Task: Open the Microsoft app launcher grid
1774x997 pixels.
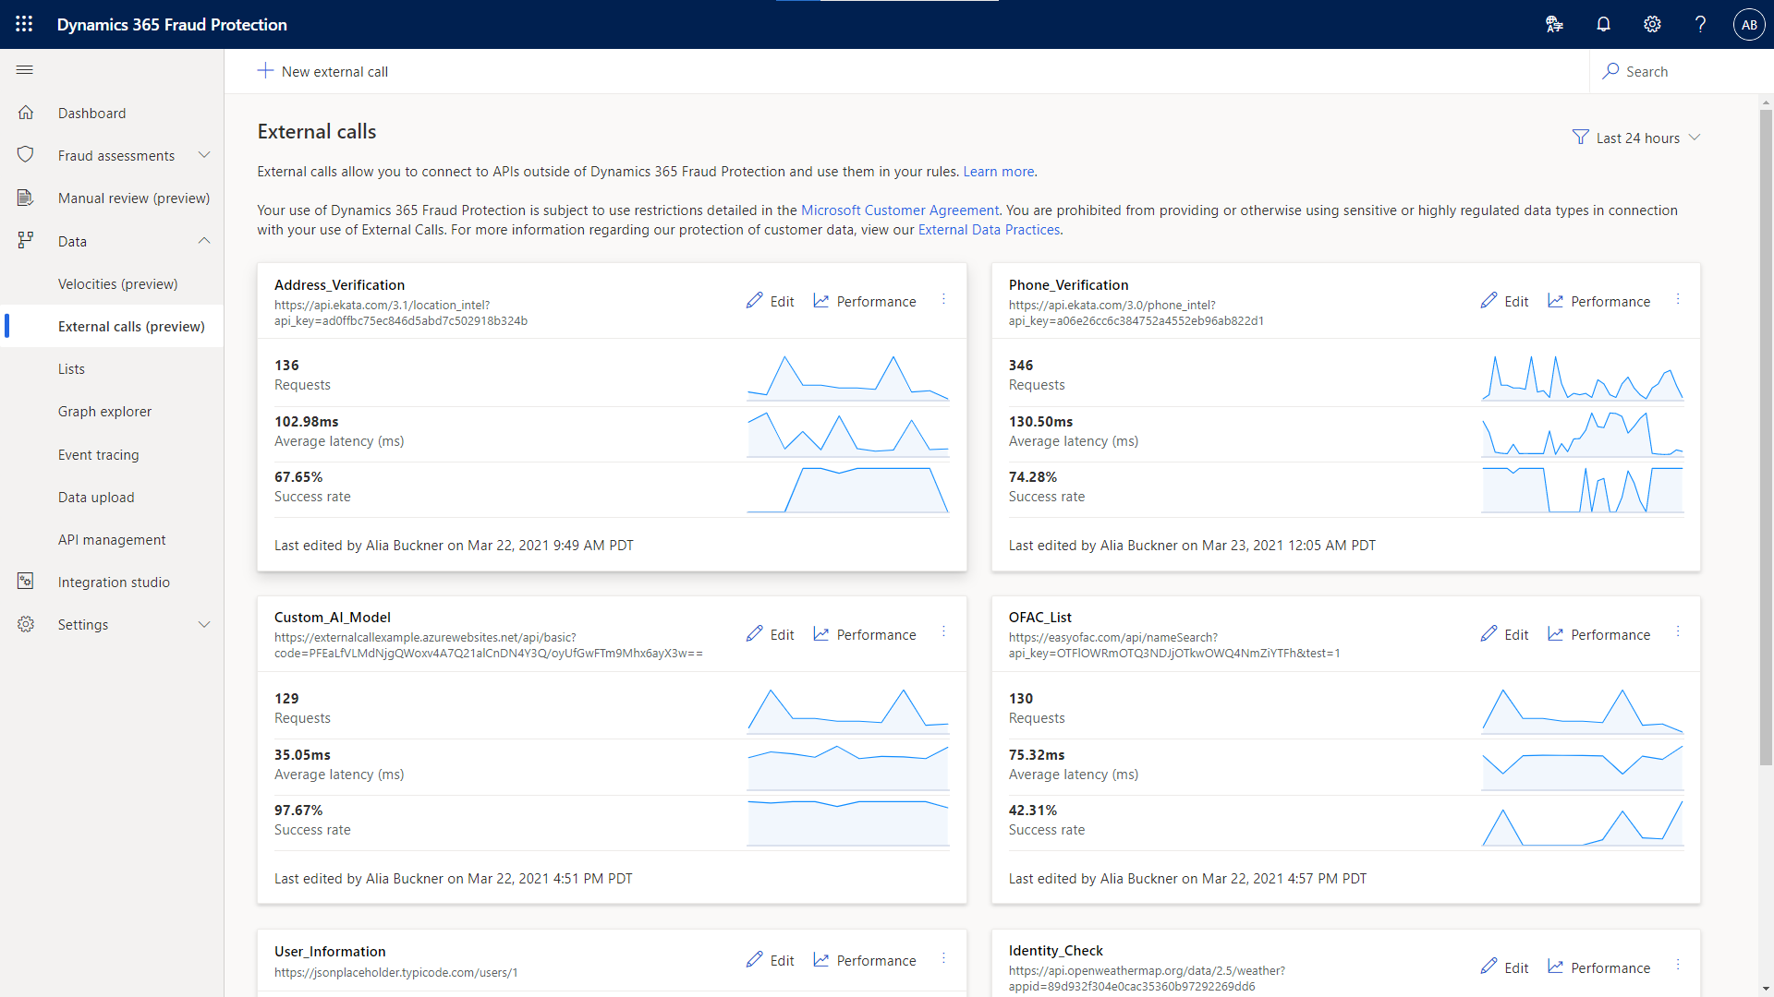Action: pyautogui.click(x=24, y=24)
